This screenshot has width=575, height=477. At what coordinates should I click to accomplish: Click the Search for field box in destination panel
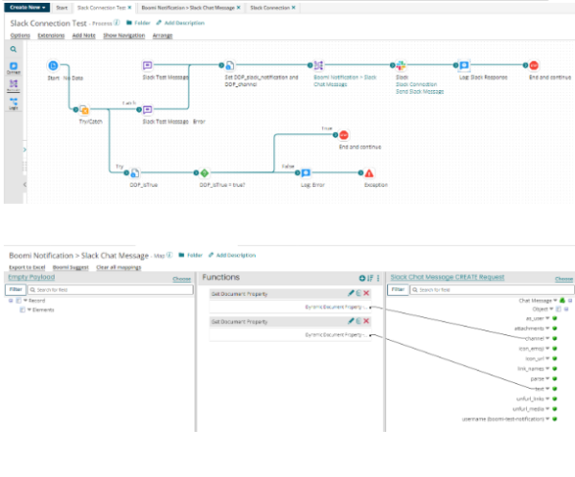tap(493, 289)
